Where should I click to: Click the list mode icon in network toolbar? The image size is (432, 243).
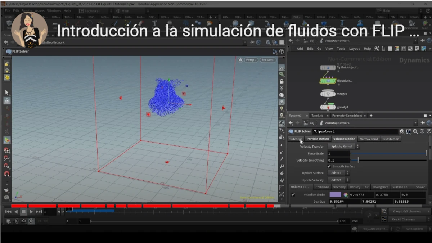(390, 49)
